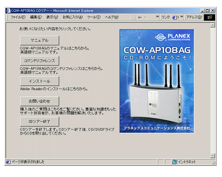Viewport: 222px width, 177px height.
Task: Open the お気に入り(A) favorites menu
Action: click(72, 17)
